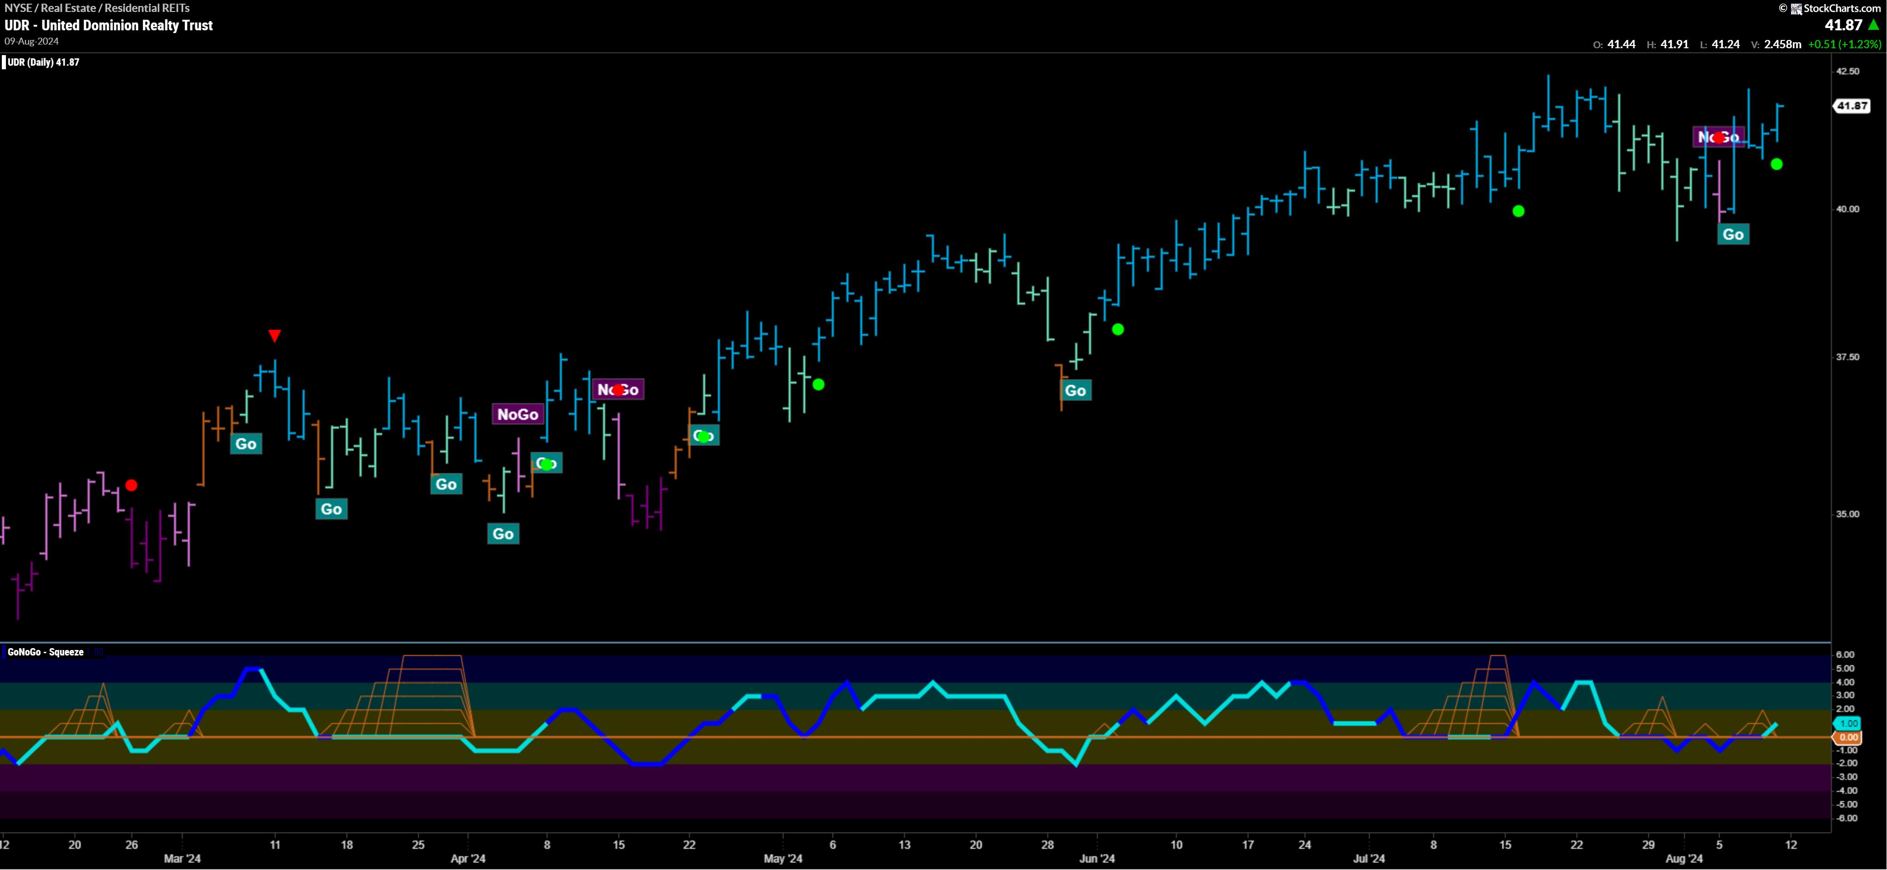
Task: Click the Go label under the August low
Action: point(1733,234)
